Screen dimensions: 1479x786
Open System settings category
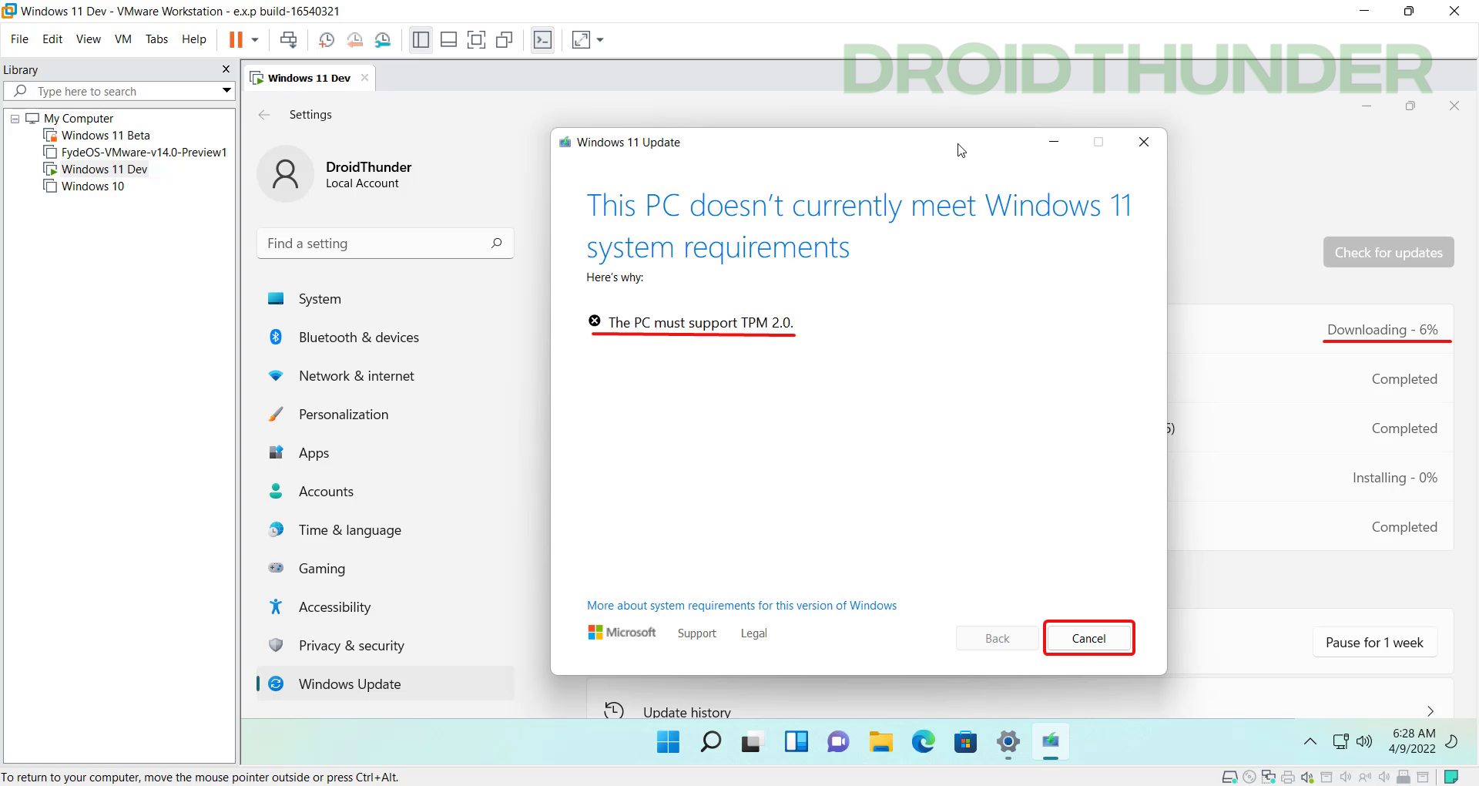click(x=385, y=299)
